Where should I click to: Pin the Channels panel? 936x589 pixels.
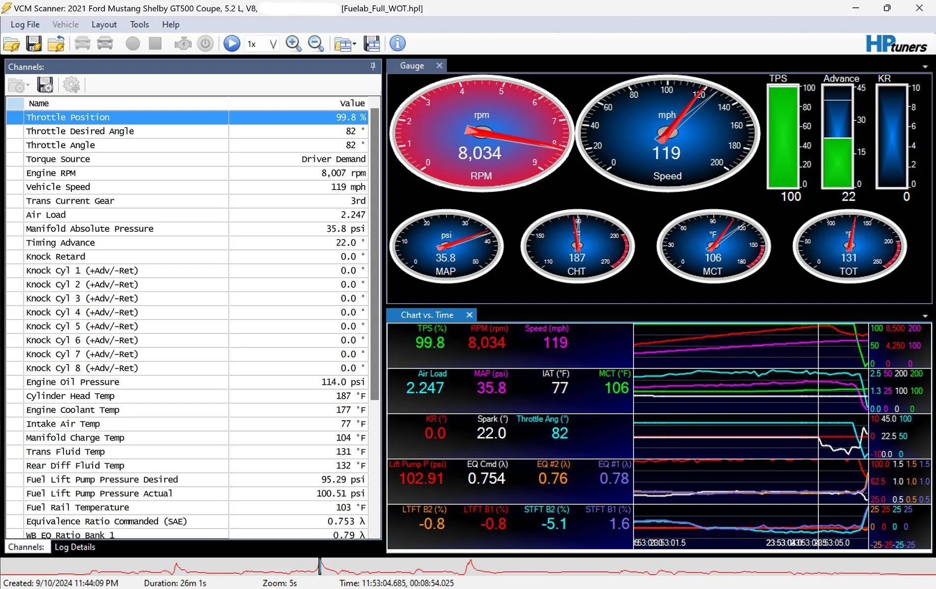[373, 66]
